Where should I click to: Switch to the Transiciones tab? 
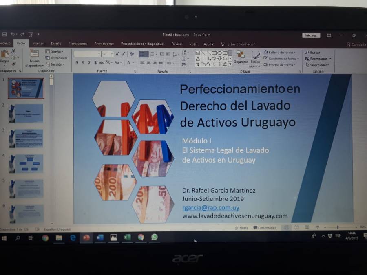(x=77, y=44)
